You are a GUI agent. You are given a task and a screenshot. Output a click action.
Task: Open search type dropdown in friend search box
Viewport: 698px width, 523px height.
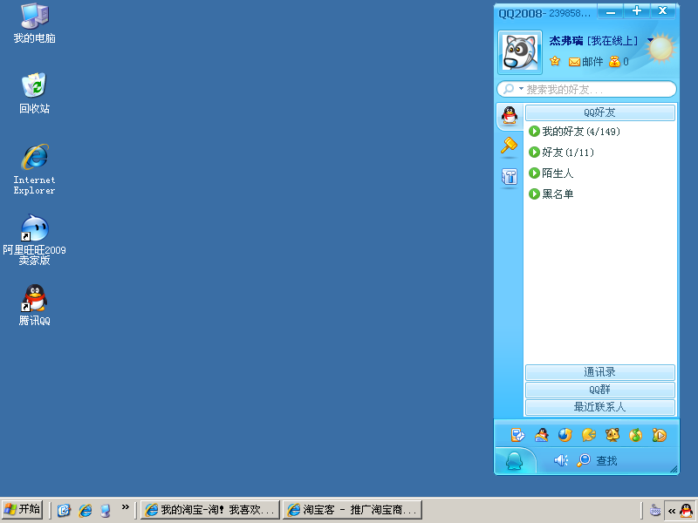(x=521, y=89)
